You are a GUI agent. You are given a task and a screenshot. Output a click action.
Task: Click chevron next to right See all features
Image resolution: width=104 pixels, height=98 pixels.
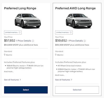[71, 80]
